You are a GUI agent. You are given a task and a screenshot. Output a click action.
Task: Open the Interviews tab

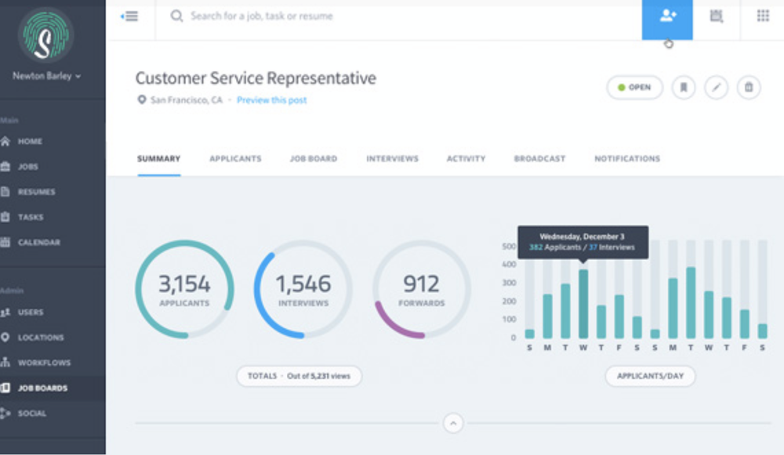click(393, 159)
